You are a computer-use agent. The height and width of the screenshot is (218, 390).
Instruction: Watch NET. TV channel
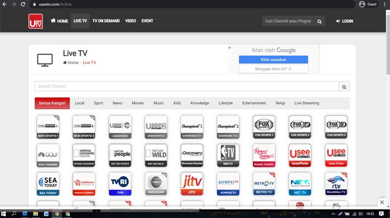[x=300, y=184]
